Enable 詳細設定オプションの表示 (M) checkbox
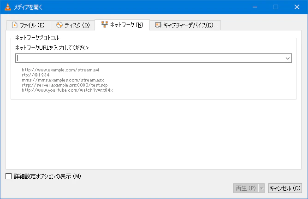This screenshot has height=199, width=308. click(9, 176)
